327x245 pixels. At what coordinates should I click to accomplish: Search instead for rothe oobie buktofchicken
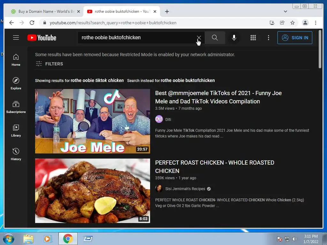click(187, 80)
